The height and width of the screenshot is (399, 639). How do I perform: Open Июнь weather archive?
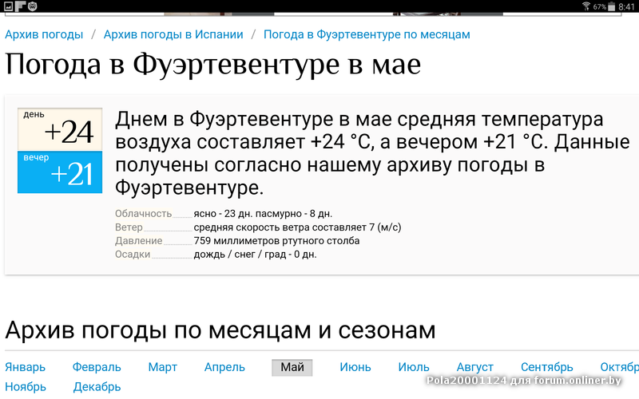[355, 367]
